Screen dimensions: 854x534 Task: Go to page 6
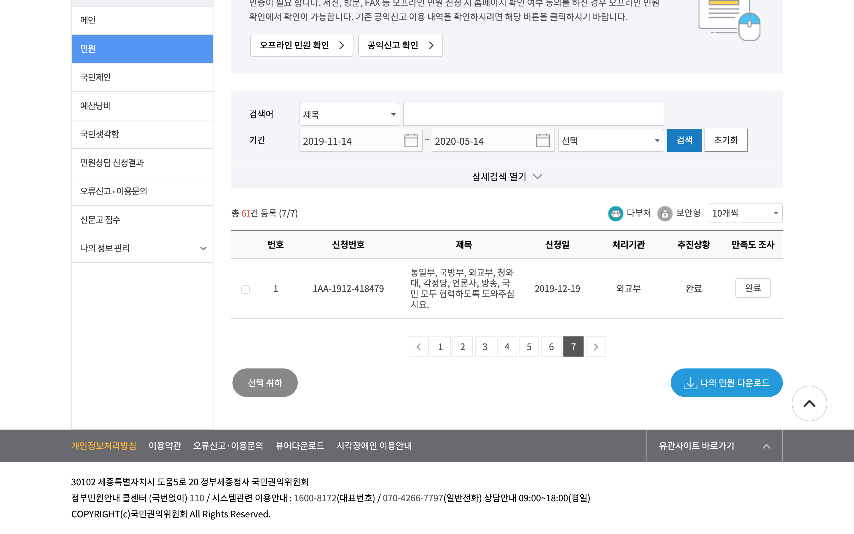551,347
